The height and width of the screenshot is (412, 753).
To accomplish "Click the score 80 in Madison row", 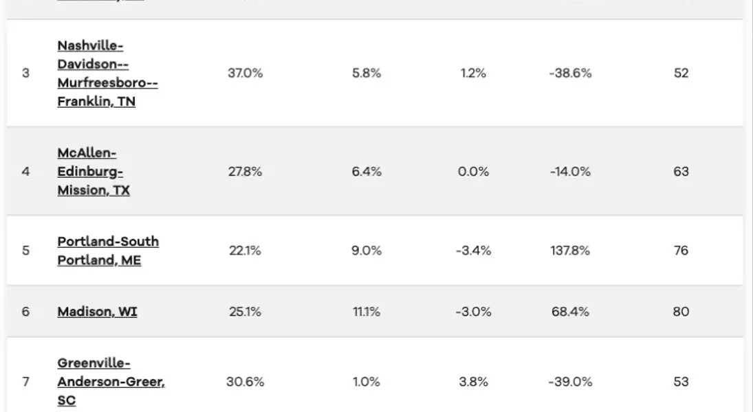I will pos(681,312).
